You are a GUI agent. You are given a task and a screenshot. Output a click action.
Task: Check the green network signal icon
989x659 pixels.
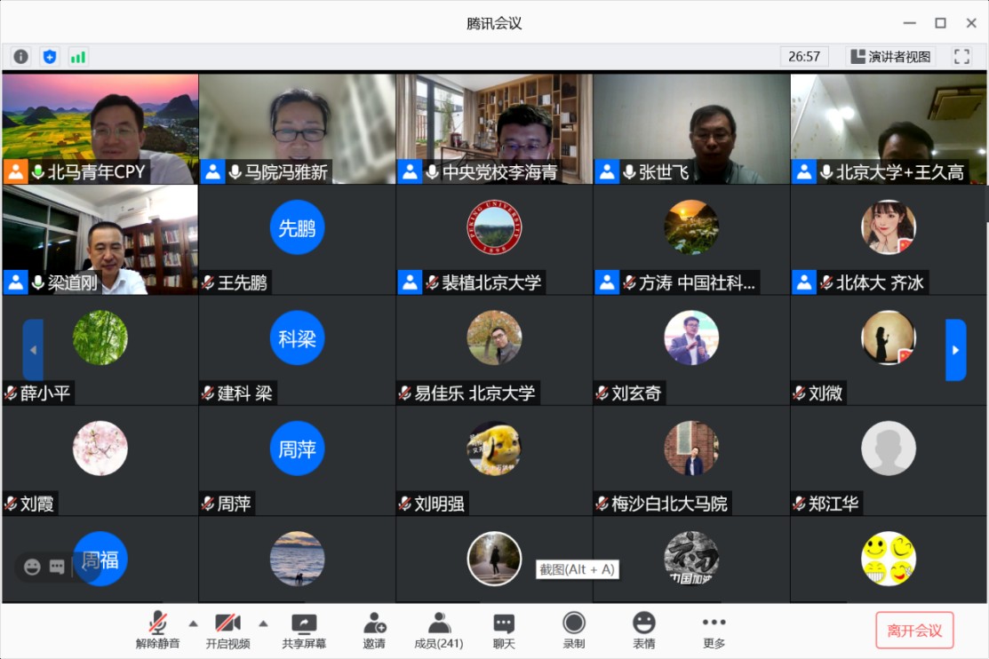[78, 57]
